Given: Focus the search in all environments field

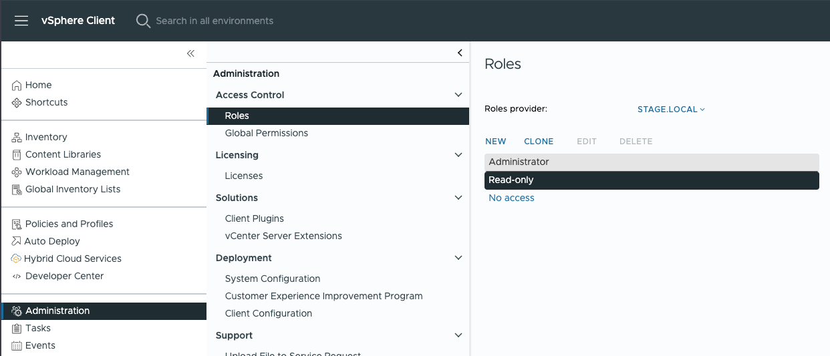Looking at the screenshot, I should [x=215, y=21].
